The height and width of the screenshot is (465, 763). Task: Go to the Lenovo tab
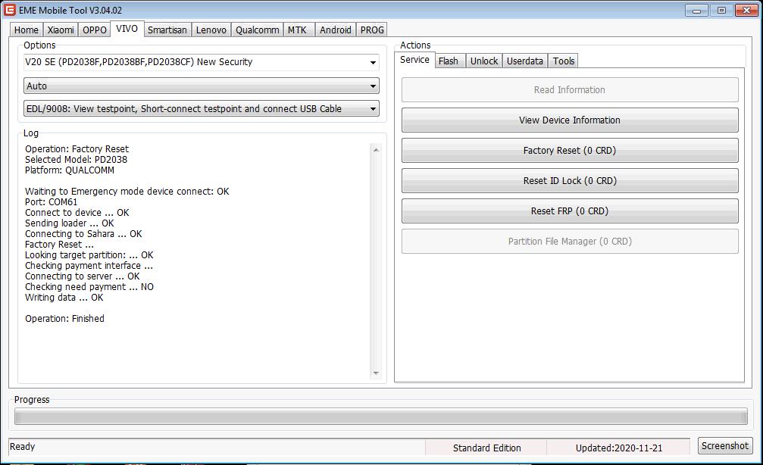click(211, 30)
